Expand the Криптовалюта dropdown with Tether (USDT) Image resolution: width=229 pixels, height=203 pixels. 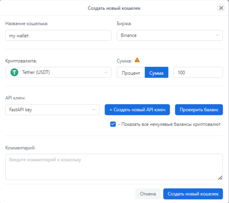coord(58,72)
